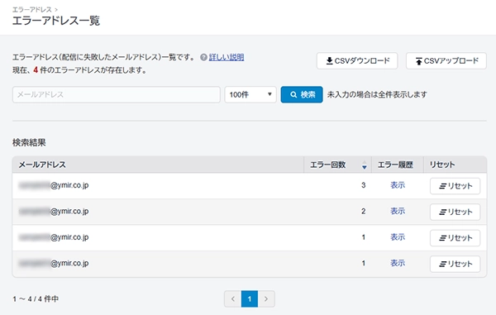
Task: Select page 1 in pagination
Action: pyautogui.click(x=250, y=298)
